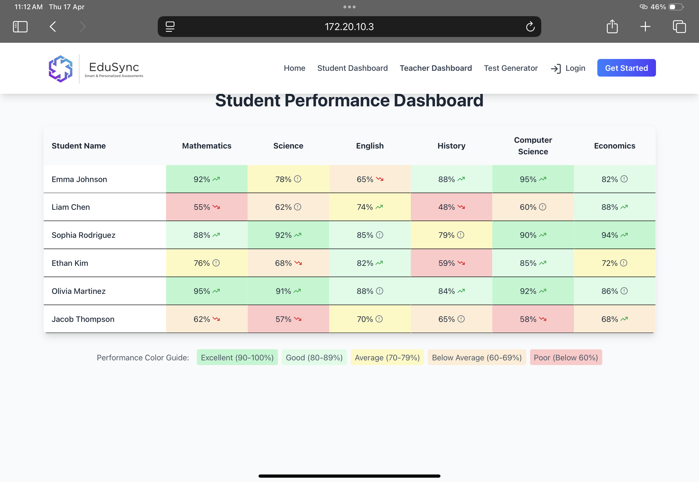
Task: Open the Test Generator nav link
Action: pos(511,68)
